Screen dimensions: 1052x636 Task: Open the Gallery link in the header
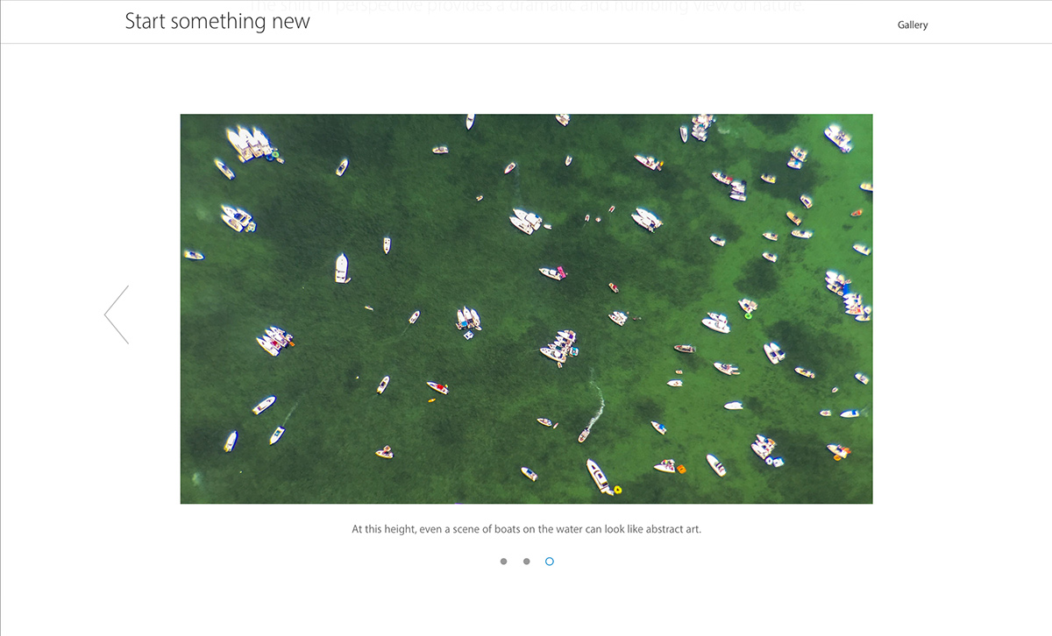pos(913,25)
